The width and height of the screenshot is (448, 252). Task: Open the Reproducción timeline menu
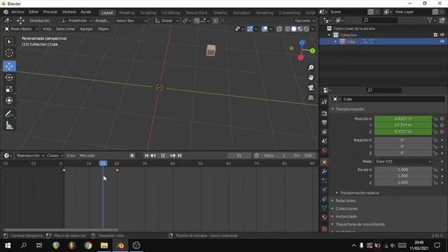(x=30, y=155)
